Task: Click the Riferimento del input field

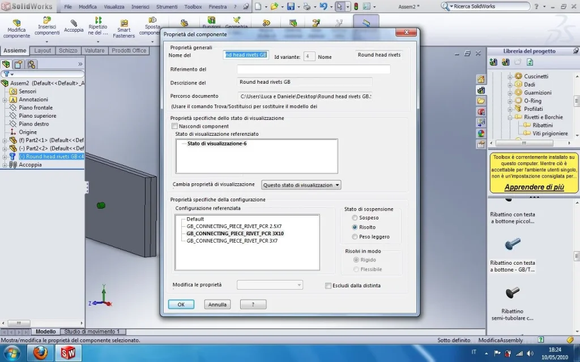Action: point(313,69)
